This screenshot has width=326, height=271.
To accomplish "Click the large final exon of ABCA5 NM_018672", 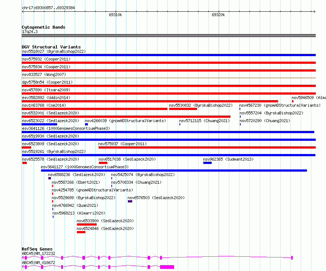I will [167, 267].
